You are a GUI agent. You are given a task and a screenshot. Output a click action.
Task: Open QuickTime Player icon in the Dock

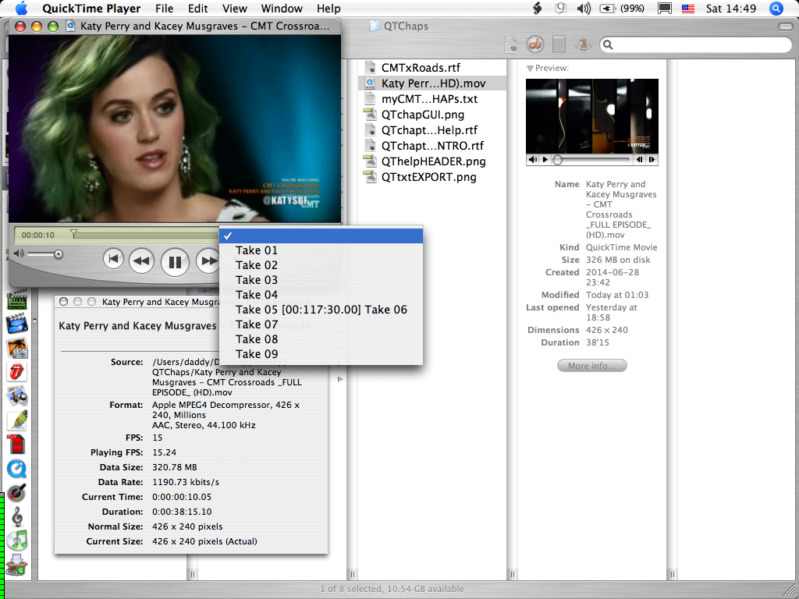click(x=17, y=469)
